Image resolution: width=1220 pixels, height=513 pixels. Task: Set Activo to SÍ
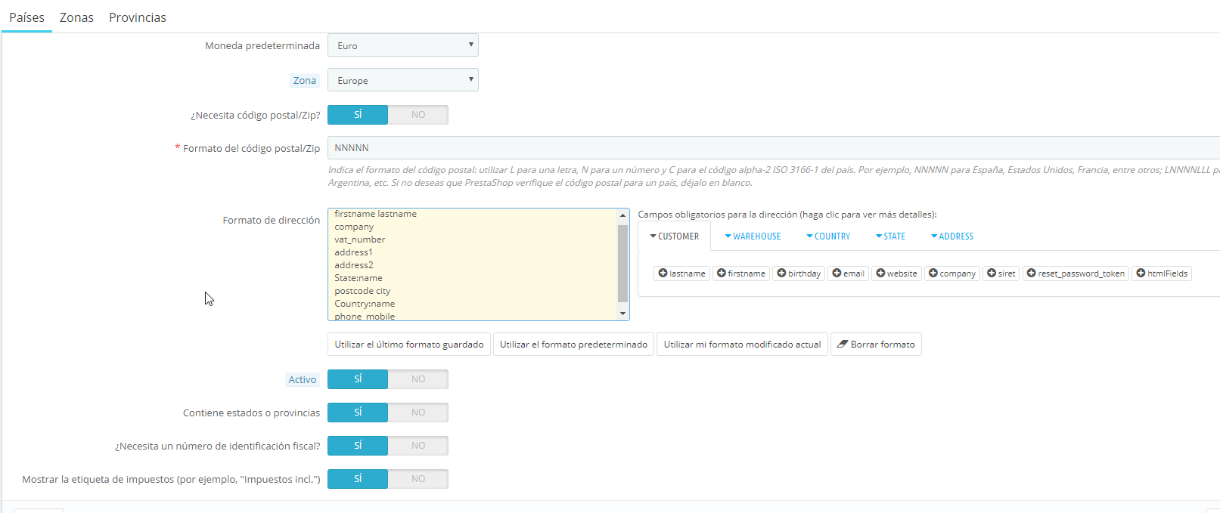358,379
